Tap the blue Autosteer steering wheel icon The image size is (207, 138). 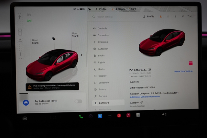tap(26, 103)
